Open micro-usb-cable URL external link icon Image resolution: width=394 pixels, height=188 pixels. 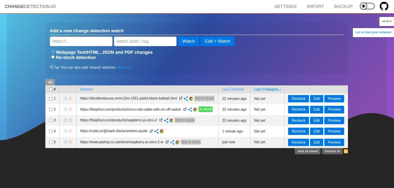click(x=185, y=109)
